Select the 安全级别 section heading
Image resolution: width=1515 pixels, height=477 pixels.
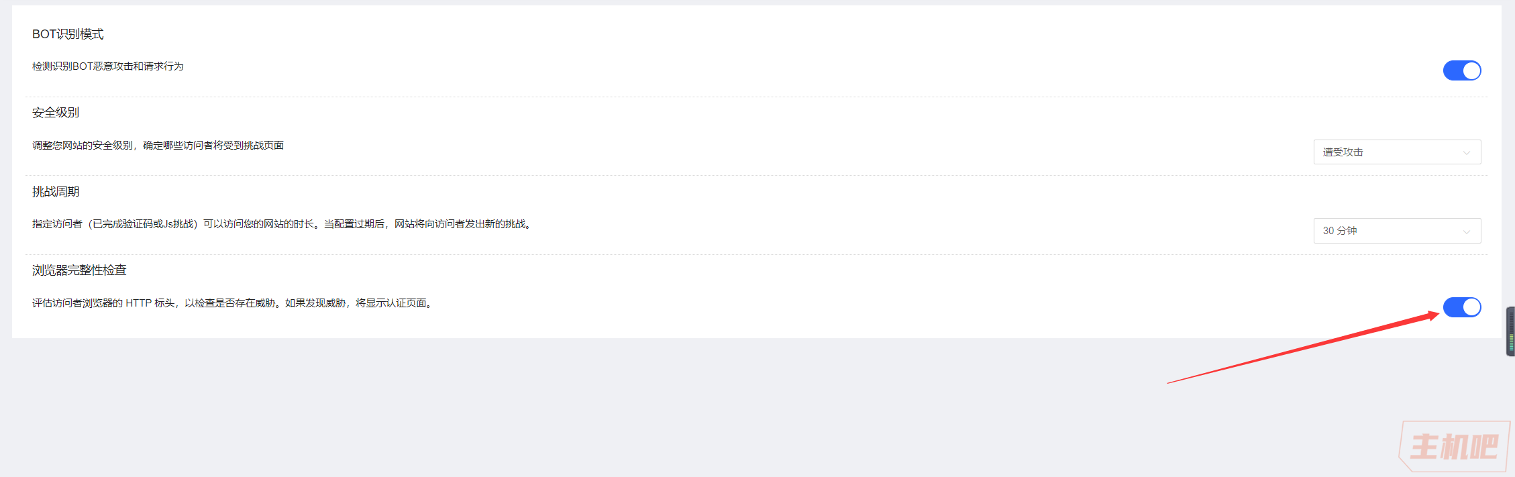click(x=56, y=113)
